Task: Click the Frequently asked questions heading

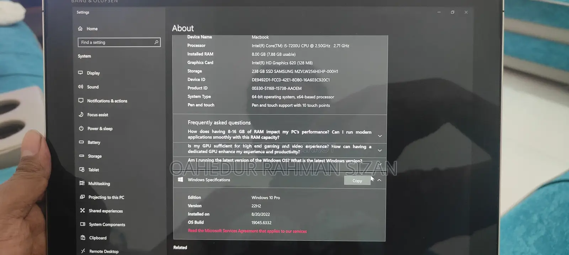Action: [219, 123]
